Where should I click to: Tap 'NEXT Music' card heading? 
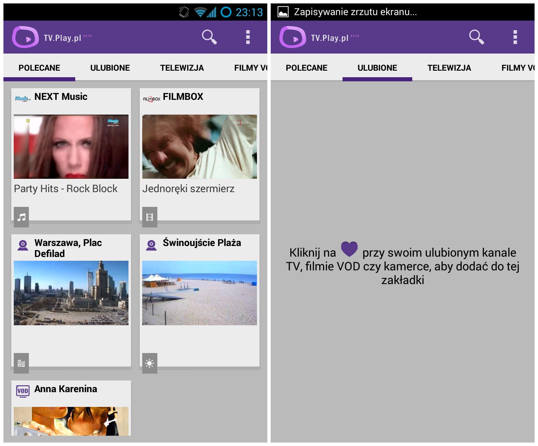[x=61, y=97]
